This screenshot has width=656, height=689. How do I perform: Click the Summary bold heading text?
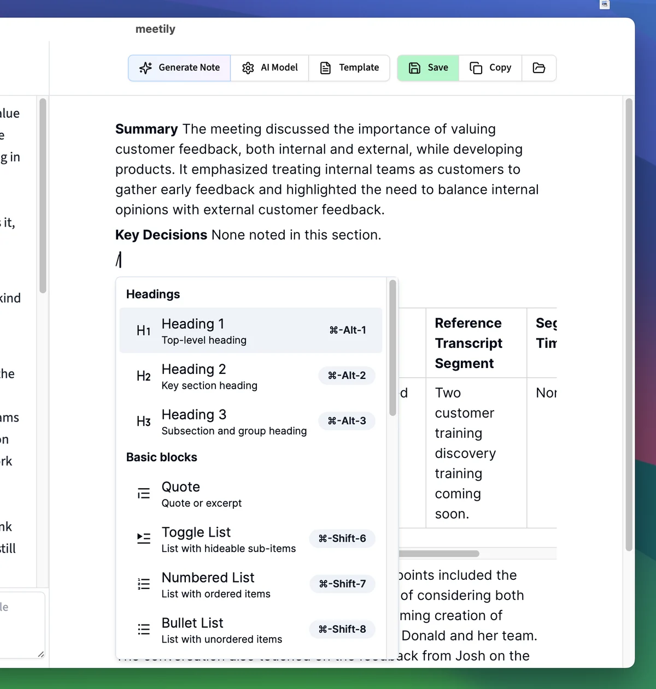coord(147,129)
